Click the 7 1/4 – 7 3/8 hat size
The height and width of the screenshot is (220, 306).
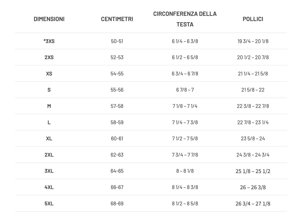(x=185, y=122)
